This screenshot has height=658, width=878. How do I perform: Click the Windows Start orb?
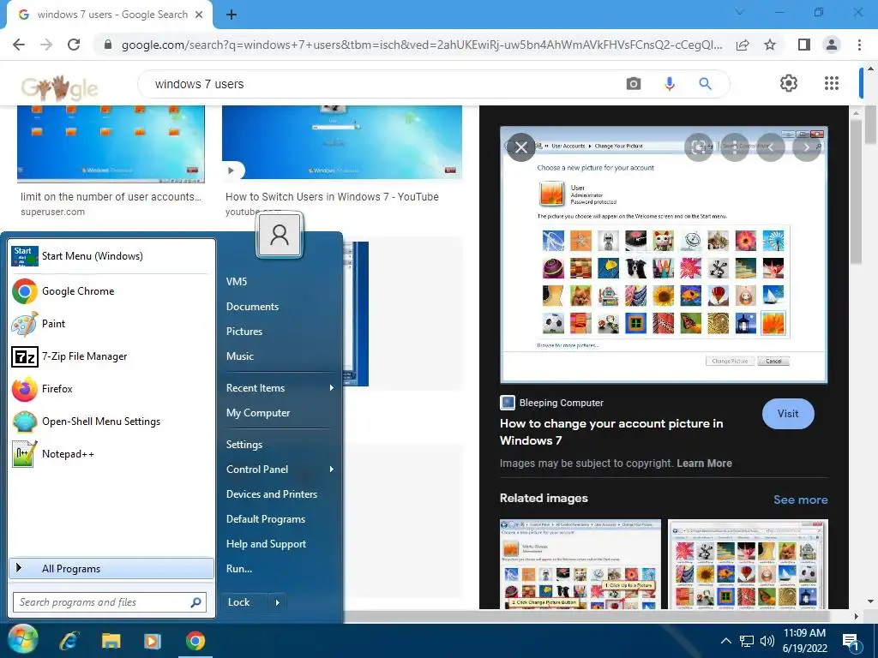click(23, 640)
